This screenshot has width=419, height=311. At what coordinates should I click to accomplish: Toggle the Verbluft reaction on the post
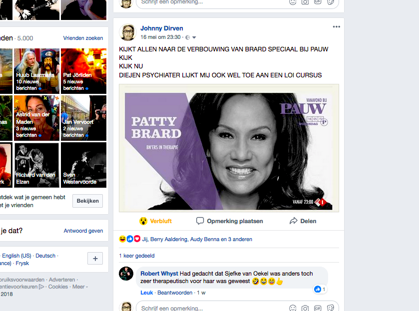tap(155, 221)
